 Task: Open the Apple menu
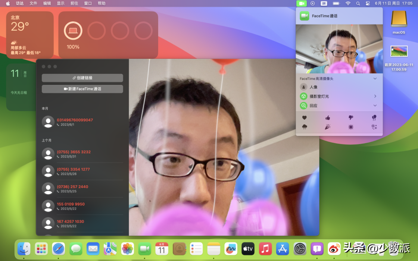click(8, 3)
